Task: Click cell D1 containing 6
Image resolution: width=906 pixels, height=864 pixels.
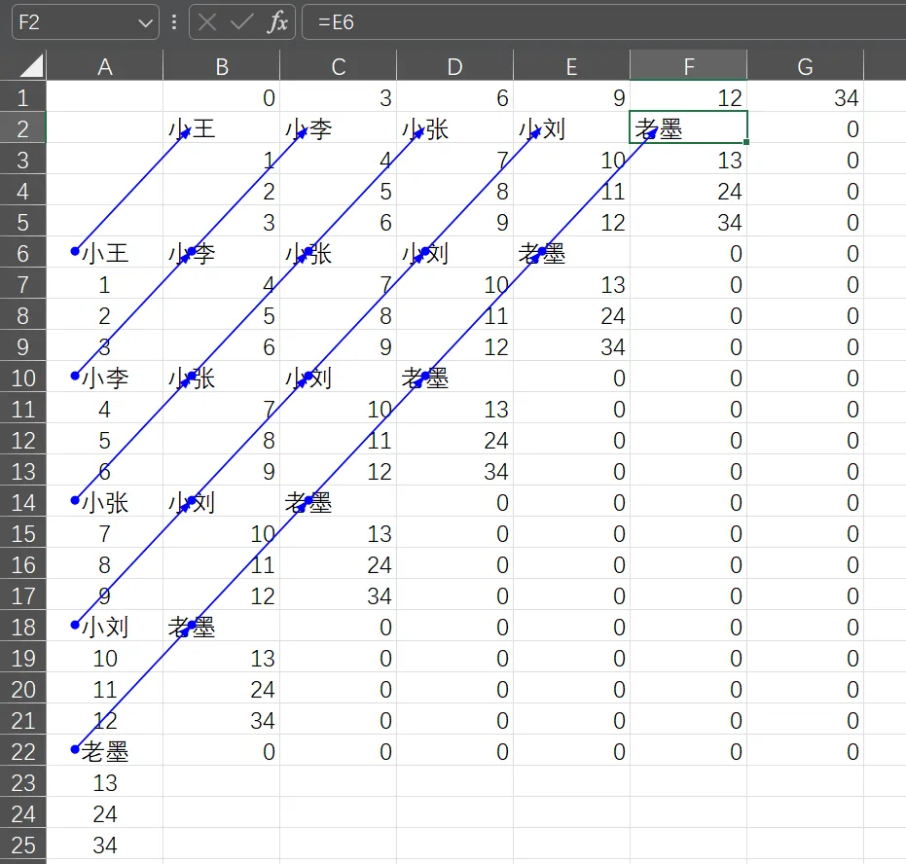Action: tap(454, 97)
